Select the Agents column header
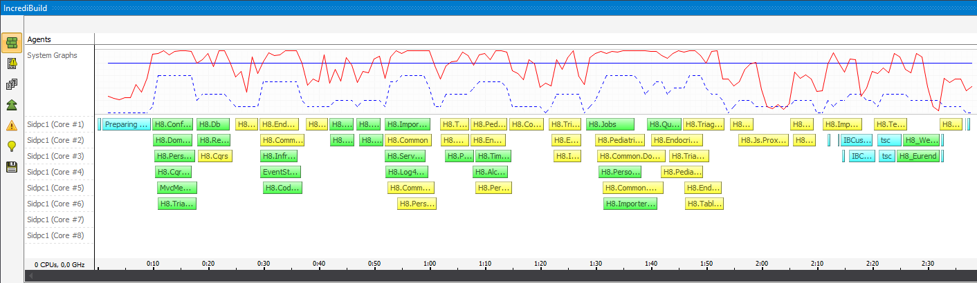Viewport: 977px width, 283px height. click(x=39, y=39)
